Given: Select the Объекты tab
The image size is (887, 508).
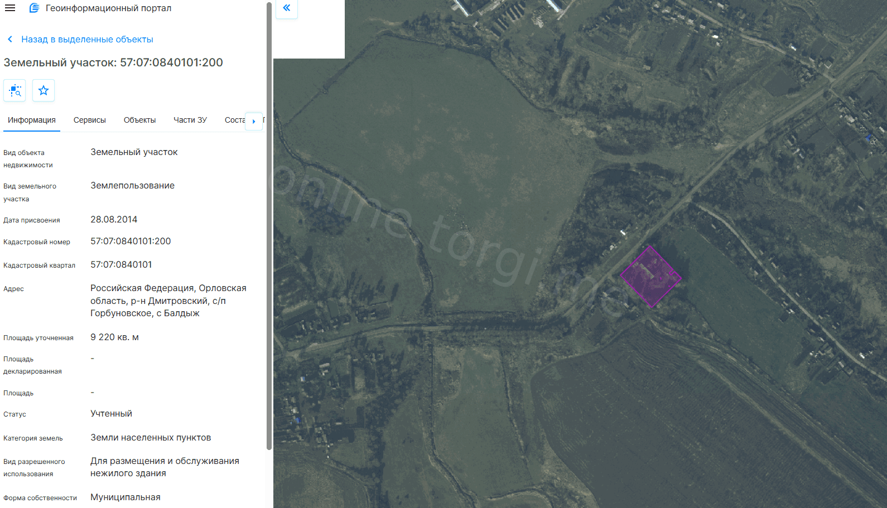Looking at the screenshot, I should (139, 120).
